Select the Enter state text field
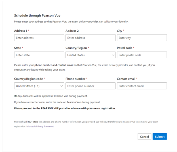This screenshot has width=177, height=152. point(39,55)
